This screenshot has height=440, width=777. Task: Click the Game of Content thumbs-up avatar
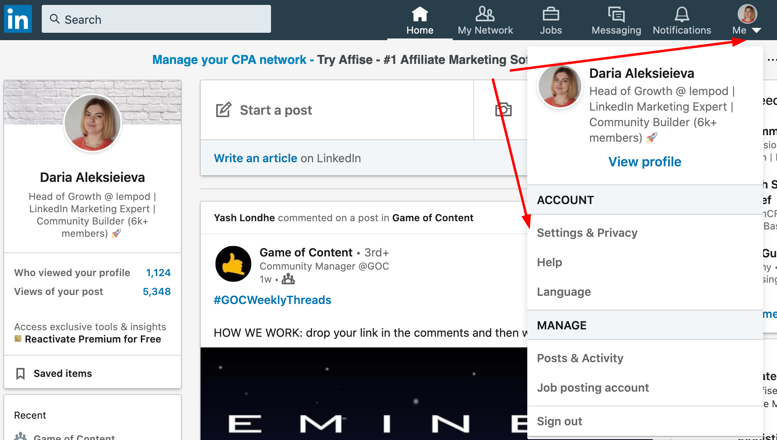tap(233, 264)
